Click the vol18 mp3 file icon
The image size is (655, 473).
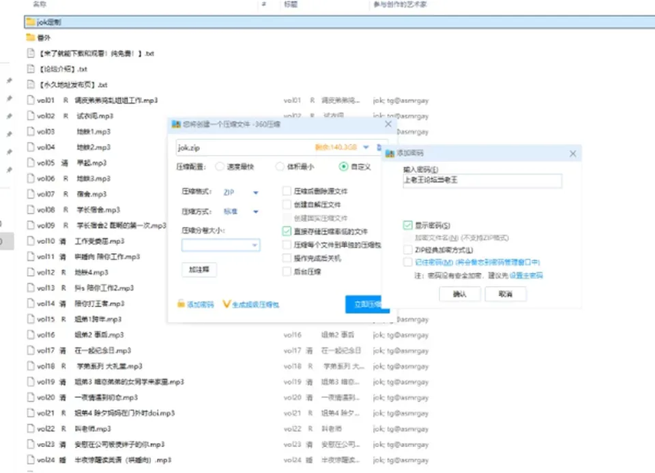(x=31, y=366)
